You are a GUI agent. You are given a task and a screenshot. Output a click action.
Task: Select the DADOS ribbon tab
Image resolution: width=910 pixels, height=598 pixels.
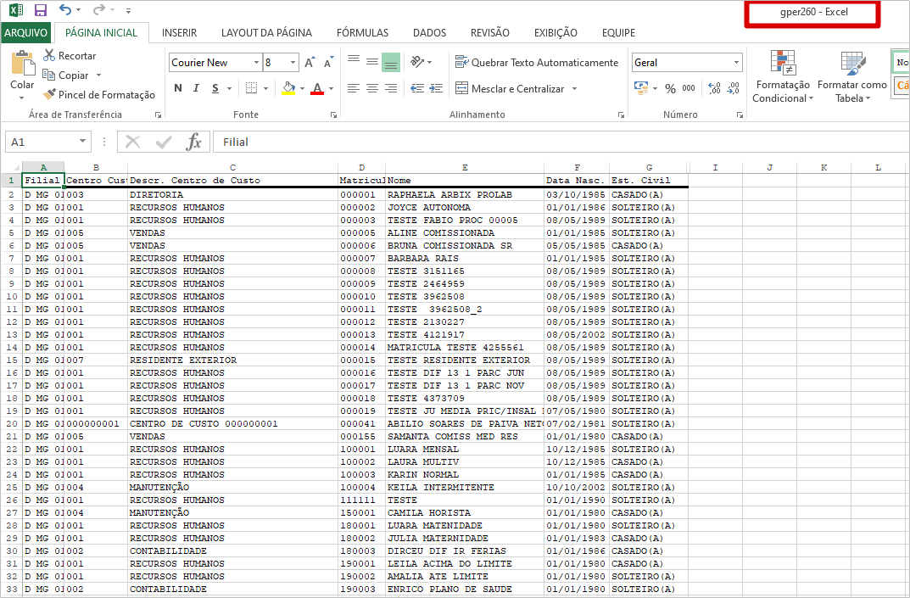pos(429,32)
